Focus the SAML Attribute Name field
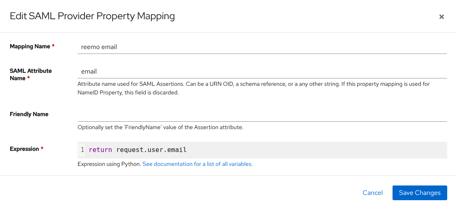The height and width of the screenshot is (210, 457). tap(262, 71)
